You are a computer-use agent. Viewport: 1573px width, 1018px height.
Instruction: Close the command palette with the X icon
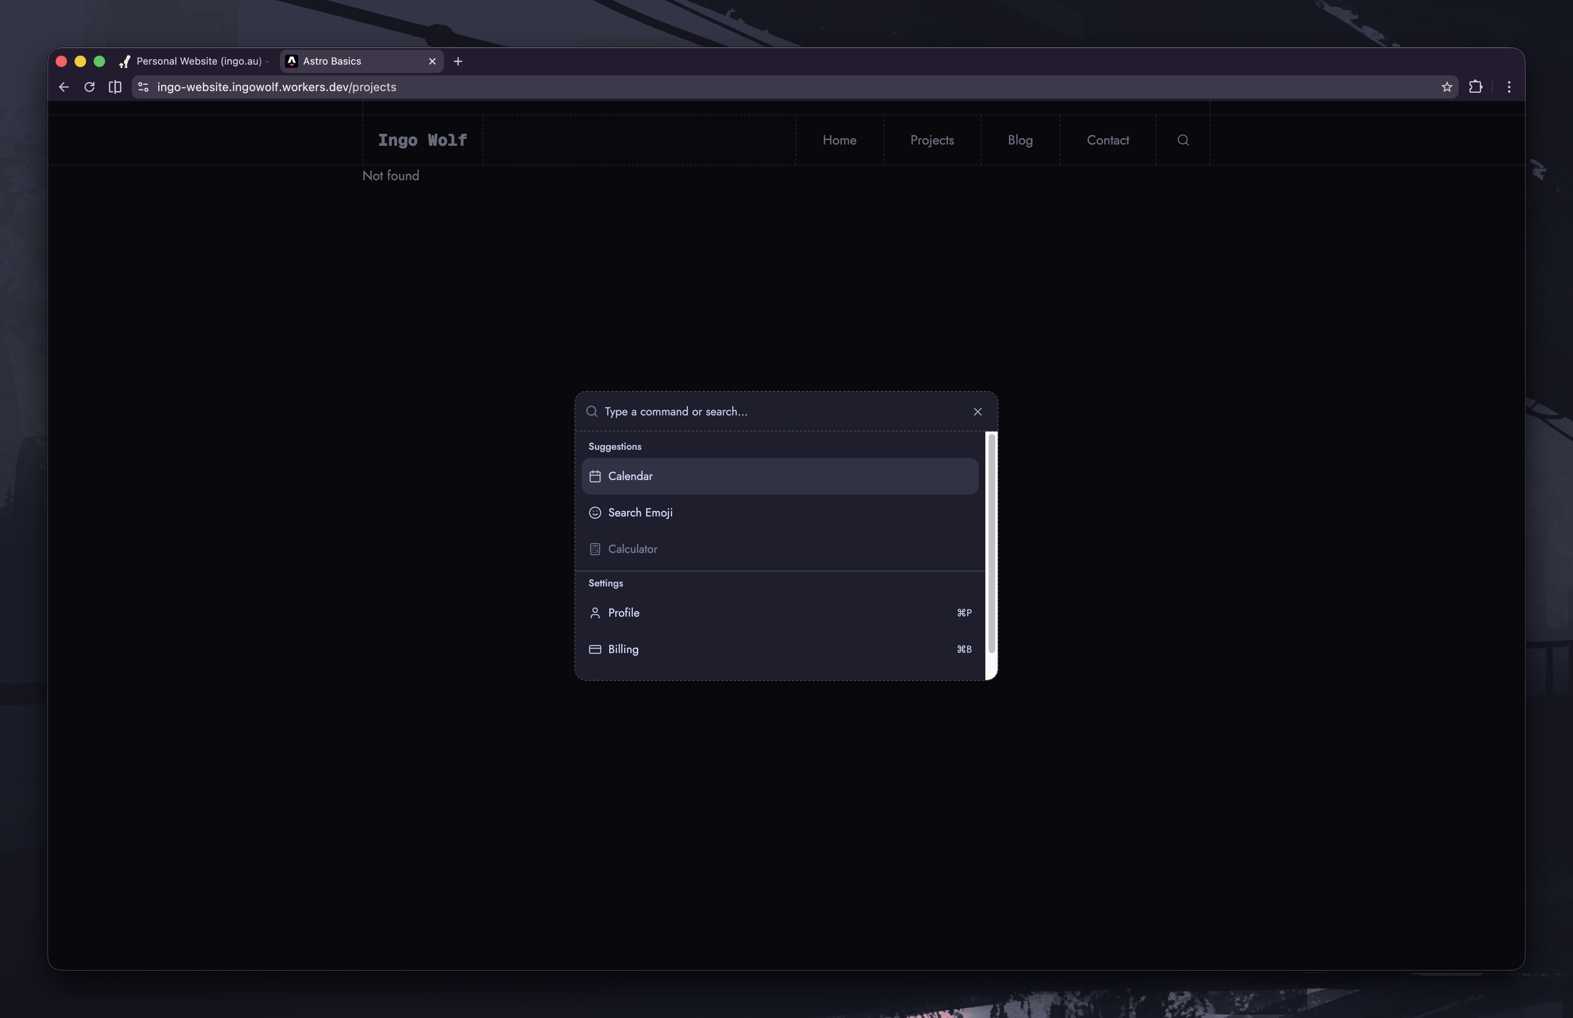[x=977, y=412]
